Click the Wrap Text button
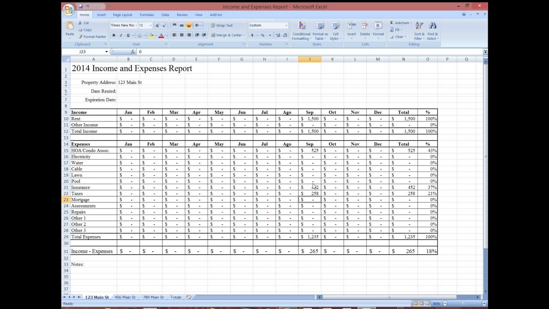549x309 pixels. (222, 25)
